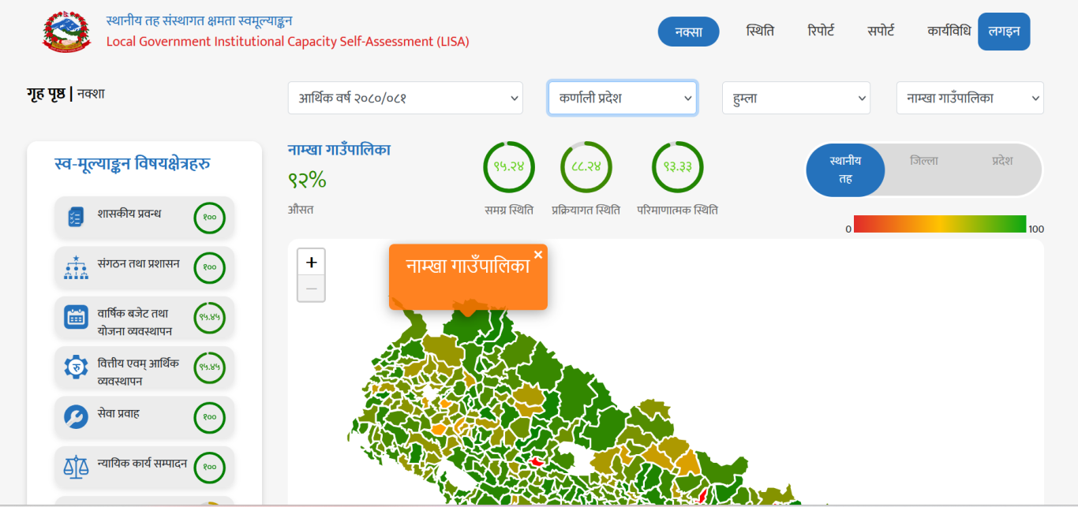Click the Nepal government emblem logo
This screenshot has height=507, width=1078.
click(67, 32)
